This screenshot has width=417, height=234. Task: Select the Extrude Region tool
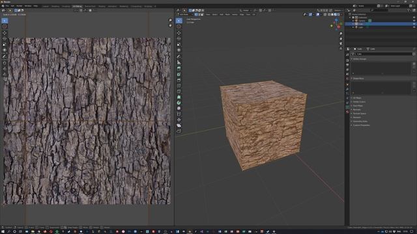pos(179,69)
